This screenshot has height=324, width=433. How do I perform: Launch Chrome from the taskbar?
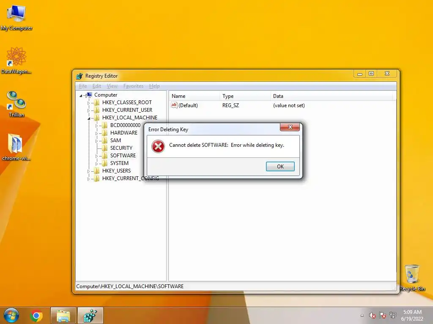pyautogui.click(x=36, y=316)
